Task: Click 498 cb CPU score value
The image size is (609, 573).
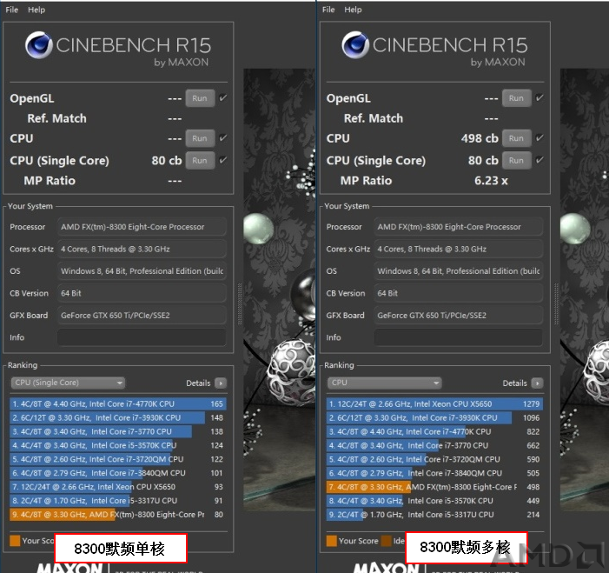Action: click(480, 138)
